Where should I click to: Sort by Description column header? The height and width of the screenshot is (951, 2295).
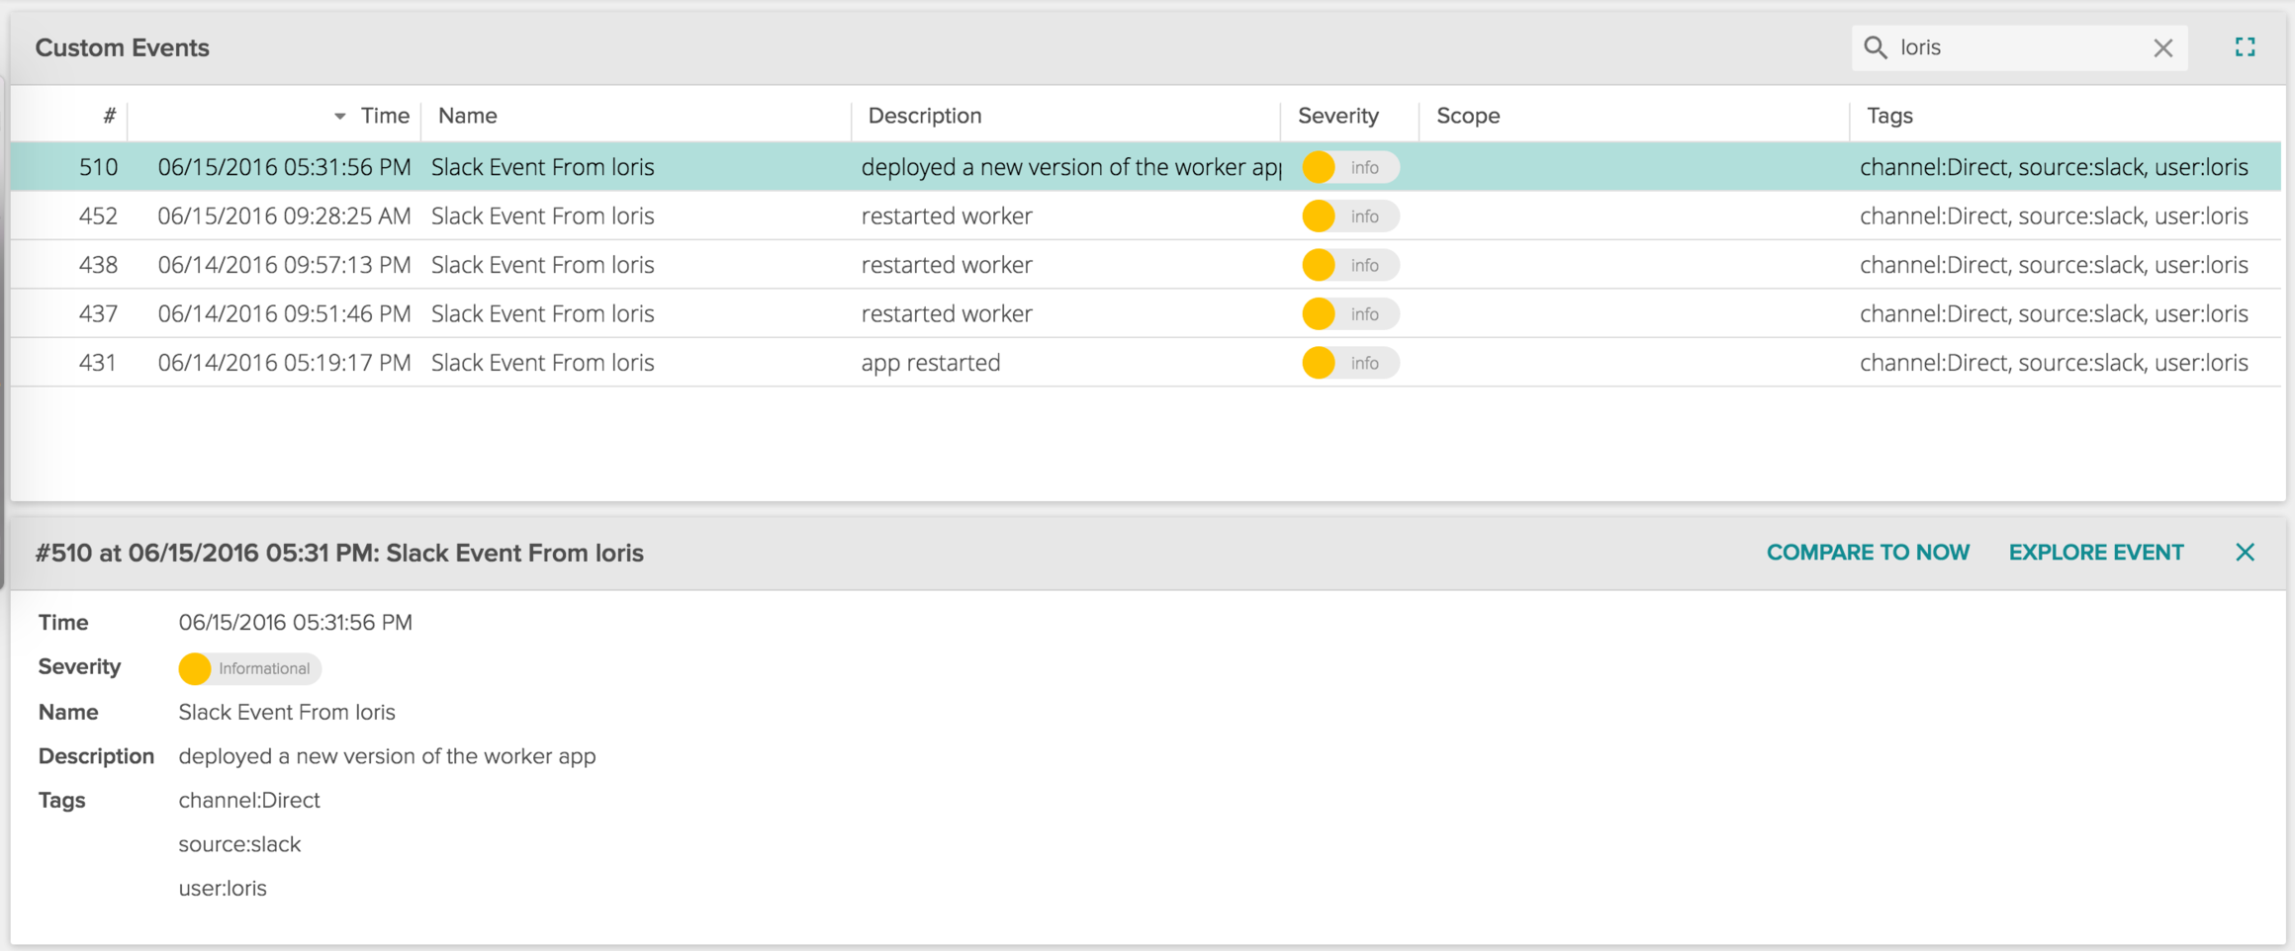pos(924,116)
